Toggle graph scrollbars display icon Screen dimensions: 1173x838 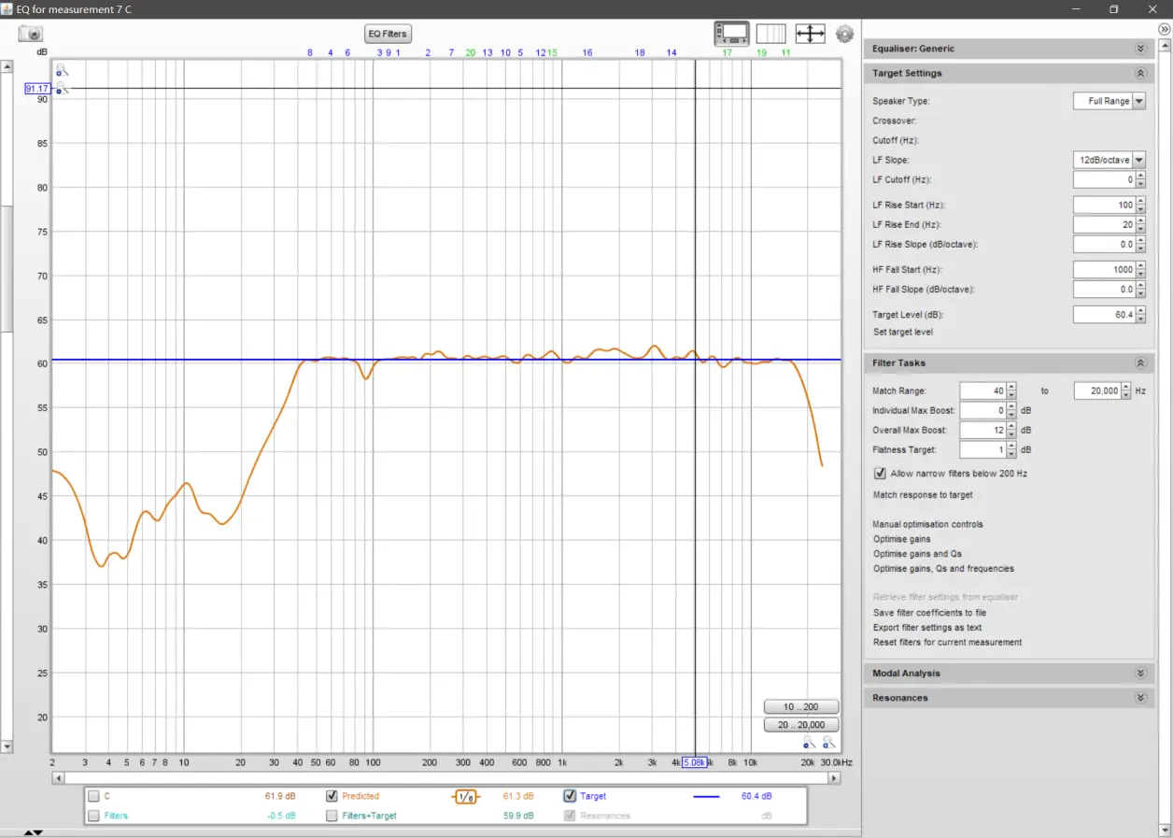point(732,34)
